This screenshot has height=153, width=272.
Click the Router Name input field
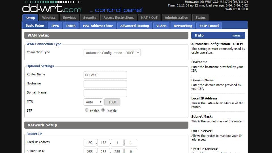click(x=105, y=75)
